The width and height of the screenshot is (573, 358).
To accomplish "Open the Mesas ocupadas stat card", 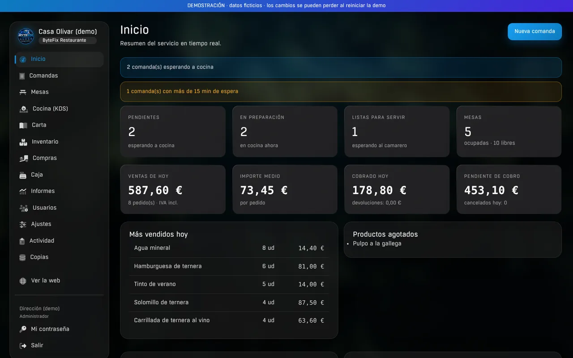I will [509, 132].
